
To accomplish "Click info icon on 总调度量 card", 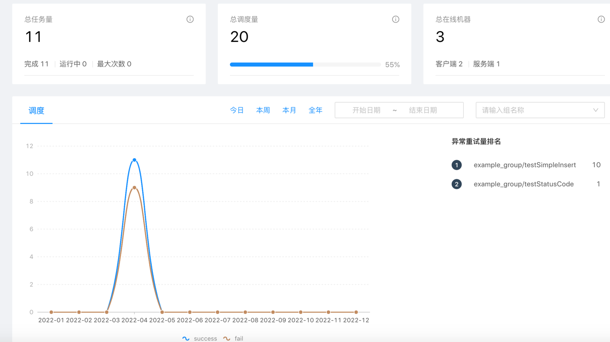I will click(x=396, y=20).
